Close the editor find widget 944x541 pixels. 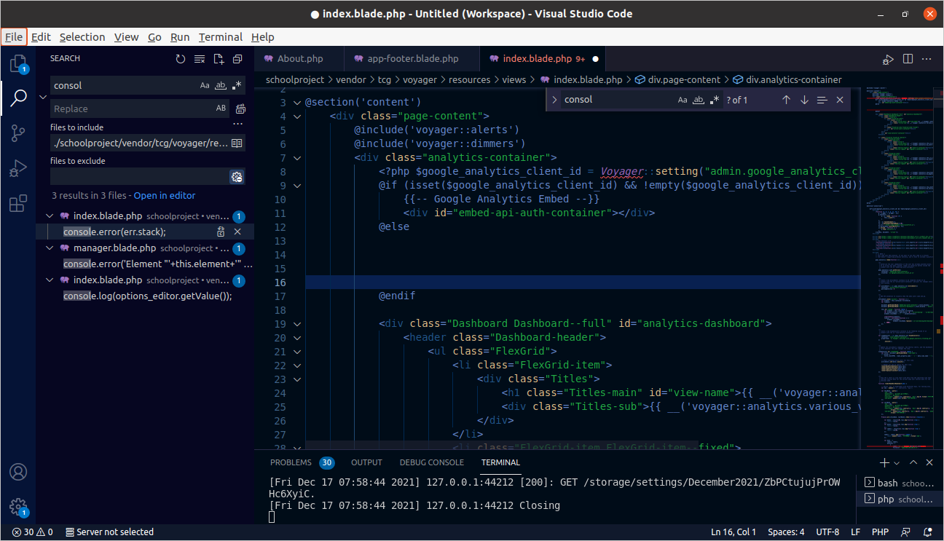(x=840, y=100)
